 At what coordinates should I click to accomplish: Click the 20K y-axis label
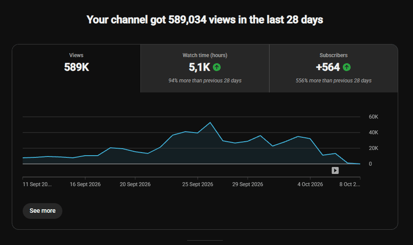(x=373, y=148)
